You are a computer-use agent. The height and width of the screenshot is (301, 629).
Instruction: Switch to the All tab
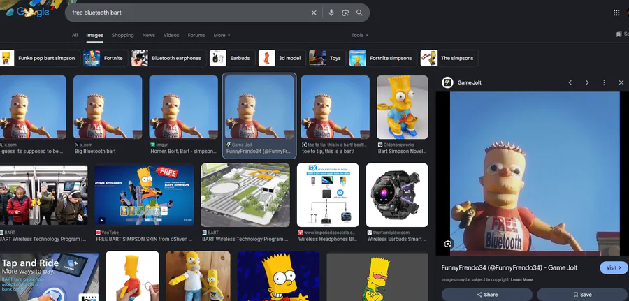tap(75, 36)
